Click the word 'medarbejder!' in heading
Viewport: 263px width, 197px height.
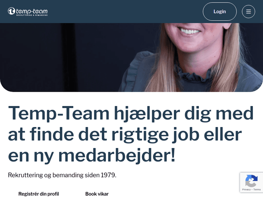tap(117, 155)
